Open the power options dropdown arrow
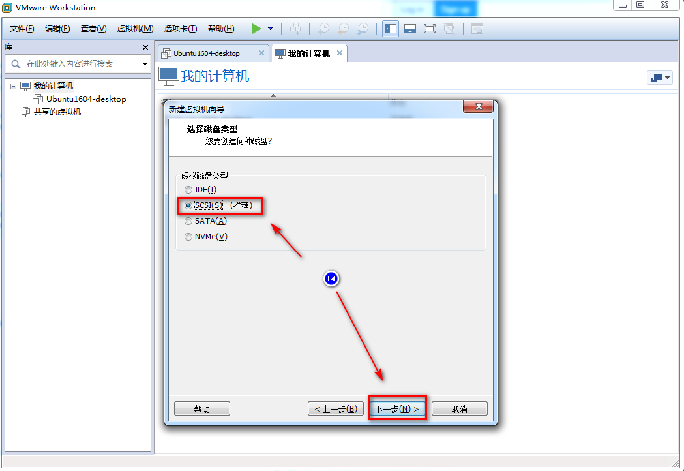The height and width of the screenshot is (471, 684). pyautogui.click(x=271, y=29)
